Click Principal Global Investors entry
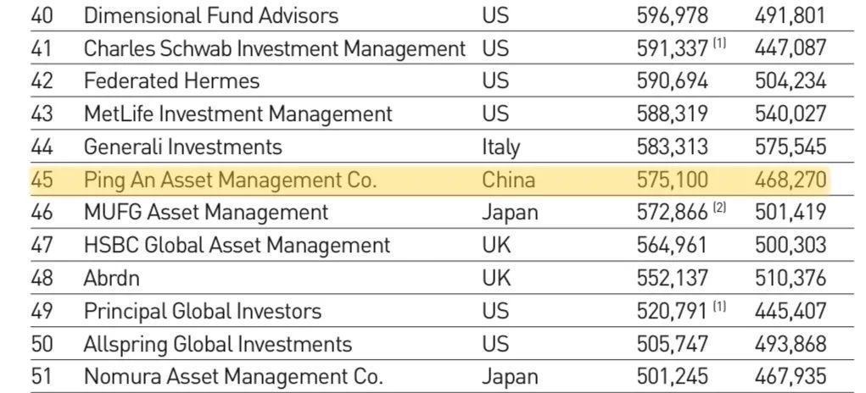This screenshot has height=393, width=866. [202, 312]
